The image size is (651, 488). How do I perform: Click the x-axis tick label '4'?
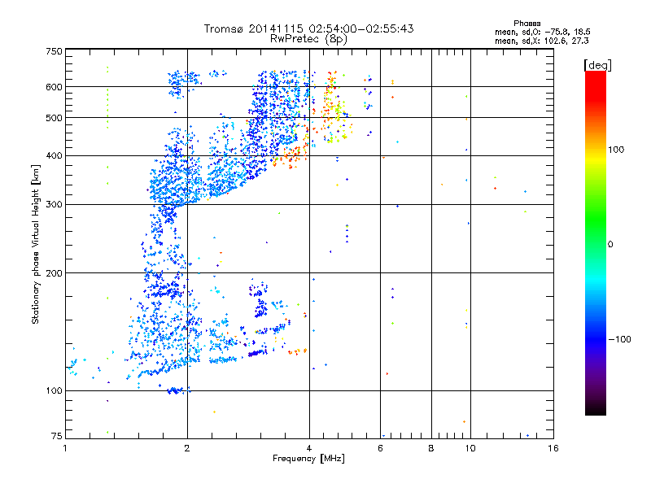coord(309,448)
